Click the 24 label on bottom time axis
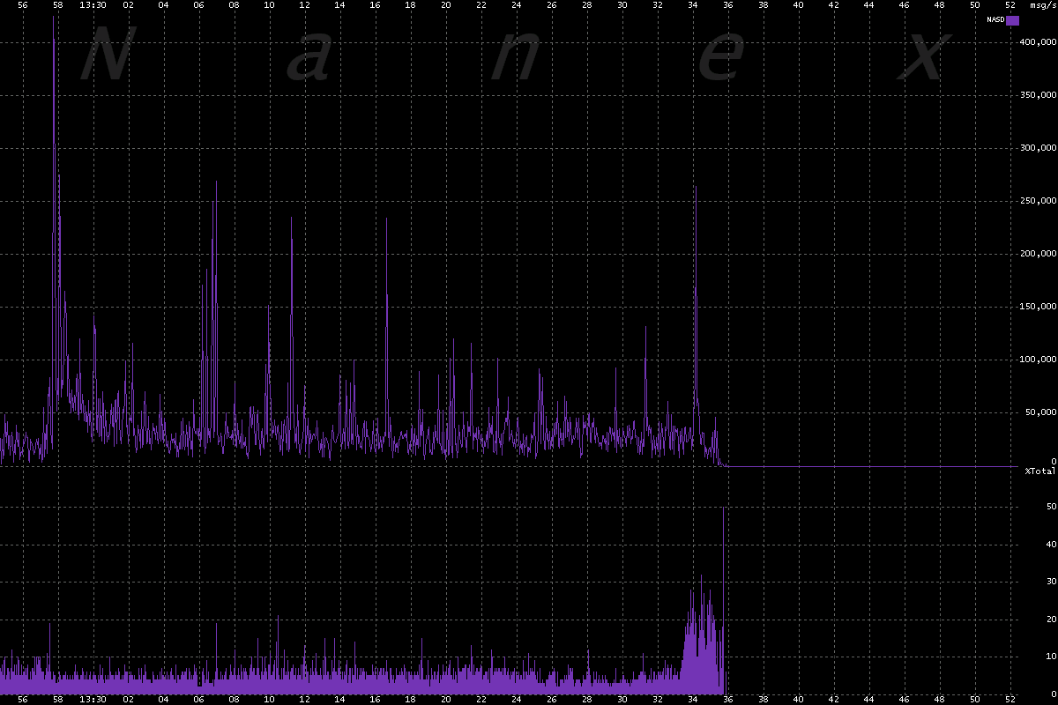Viewport: 1058px width, 705px height. pos(517,700)
